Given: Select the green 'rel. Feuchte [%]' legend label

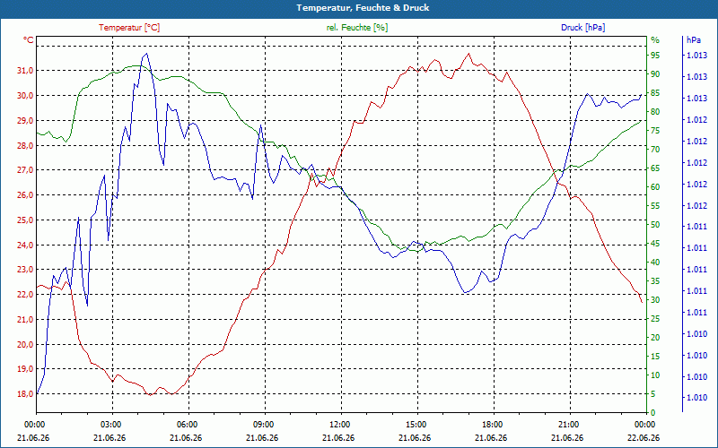Looking at the screenshot, I should click(x=357, y=28).
